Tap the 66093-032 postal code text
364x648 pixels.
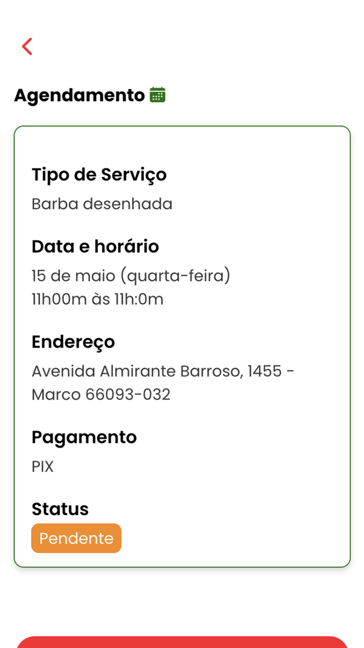pyautogui.click(x=130, y=394)
